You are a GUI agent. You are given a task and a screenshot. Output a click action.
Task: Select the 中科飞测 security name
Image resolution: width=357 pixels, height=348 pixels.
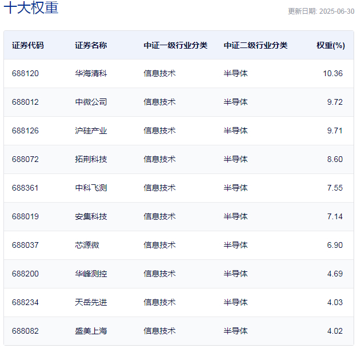click(91, 188)
